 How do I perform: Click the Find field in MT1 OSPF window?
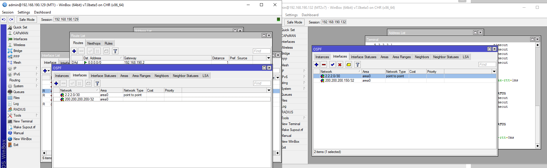point(262,83)
